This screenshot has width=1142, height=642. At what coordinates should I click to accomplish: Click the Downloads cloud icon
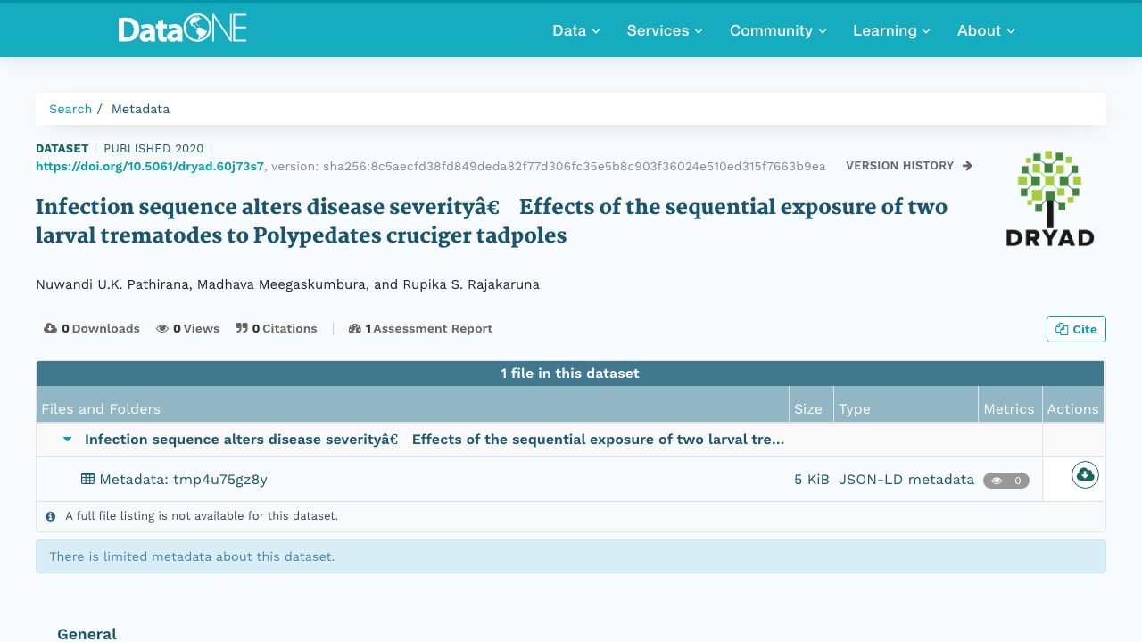click(x=51, y=328)
